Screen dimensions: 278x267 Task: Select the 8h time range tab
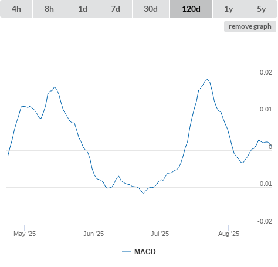49,9
